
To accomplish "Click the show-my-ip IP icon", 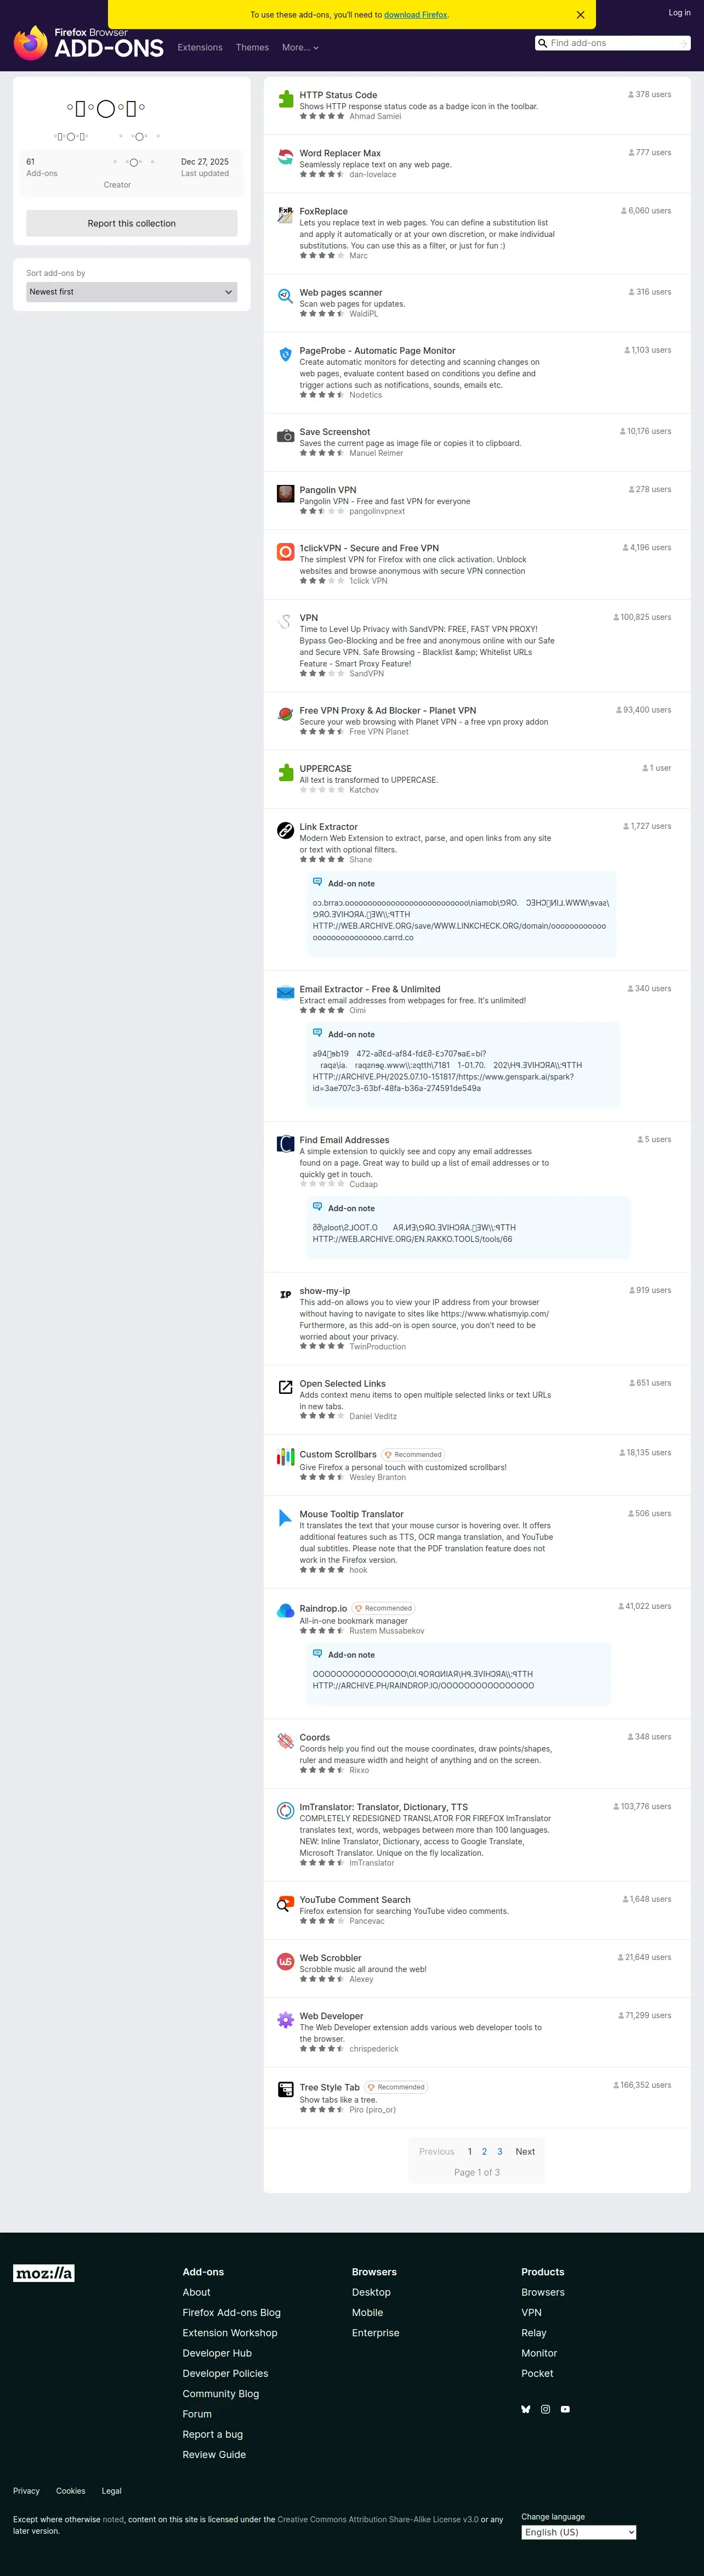I will 285,1294.
